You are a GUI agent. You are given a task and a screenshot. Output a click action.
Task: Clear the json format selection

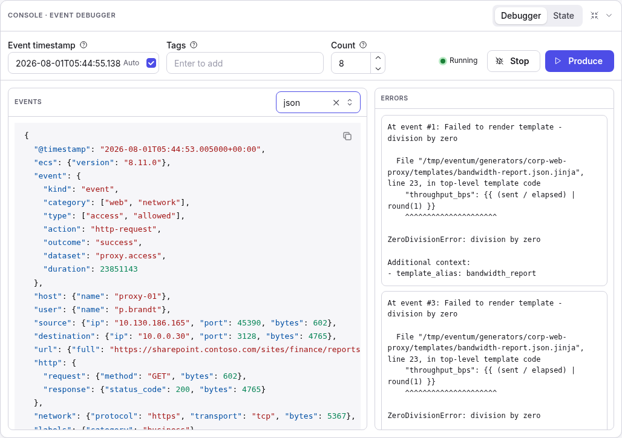336,102
